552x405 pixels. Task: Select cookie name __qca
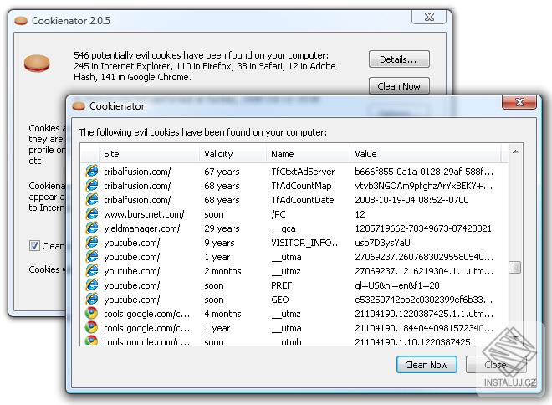(x=283, y=229)
